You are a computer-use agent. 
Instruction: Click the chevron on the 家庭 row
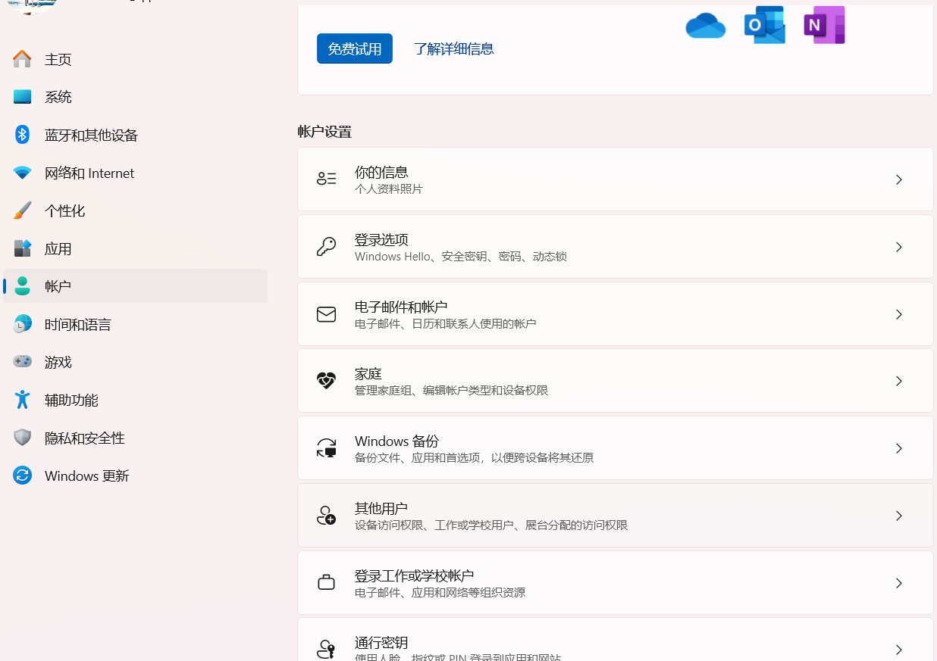click(x=899, y=381)
